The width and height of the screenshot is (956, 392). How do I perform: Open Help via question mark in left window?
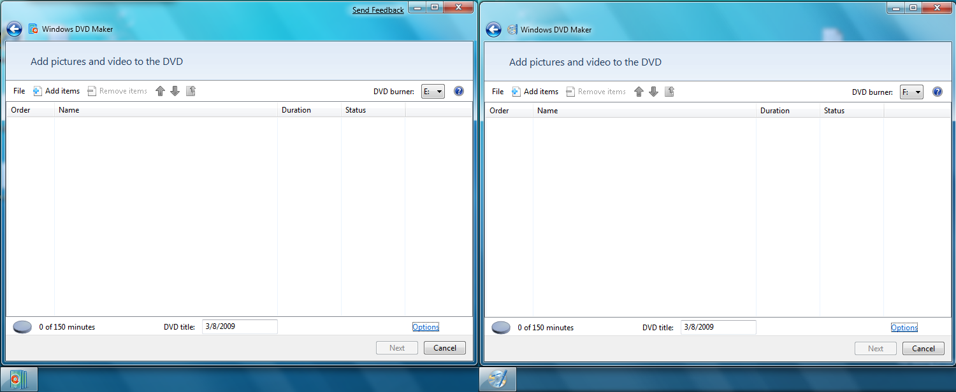pyautogui.click(x=459, y=91)
